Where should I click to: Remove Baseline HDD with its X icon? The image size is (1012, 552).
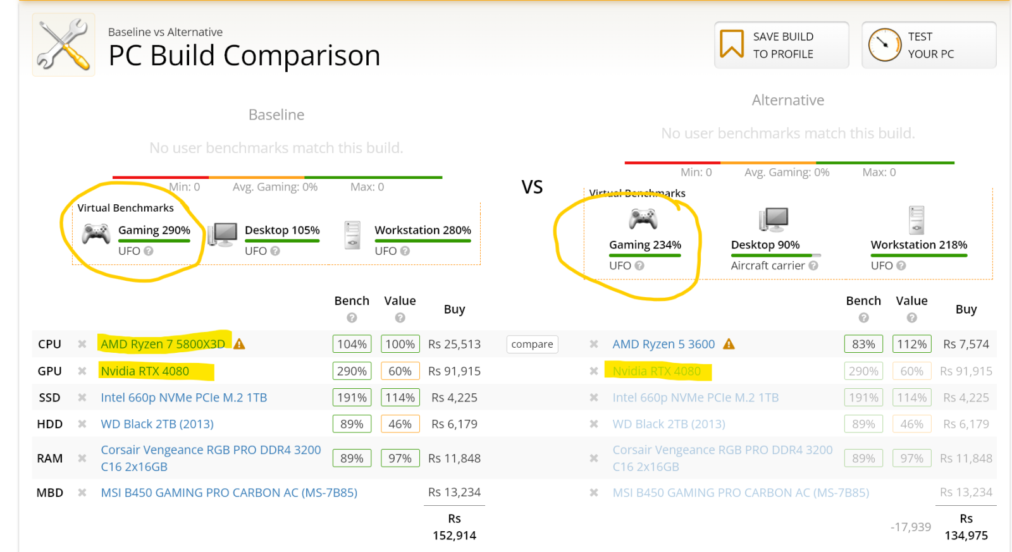(82, 424)
